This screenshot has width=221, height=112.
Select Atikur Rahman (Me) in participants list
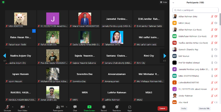click(195, 16)
